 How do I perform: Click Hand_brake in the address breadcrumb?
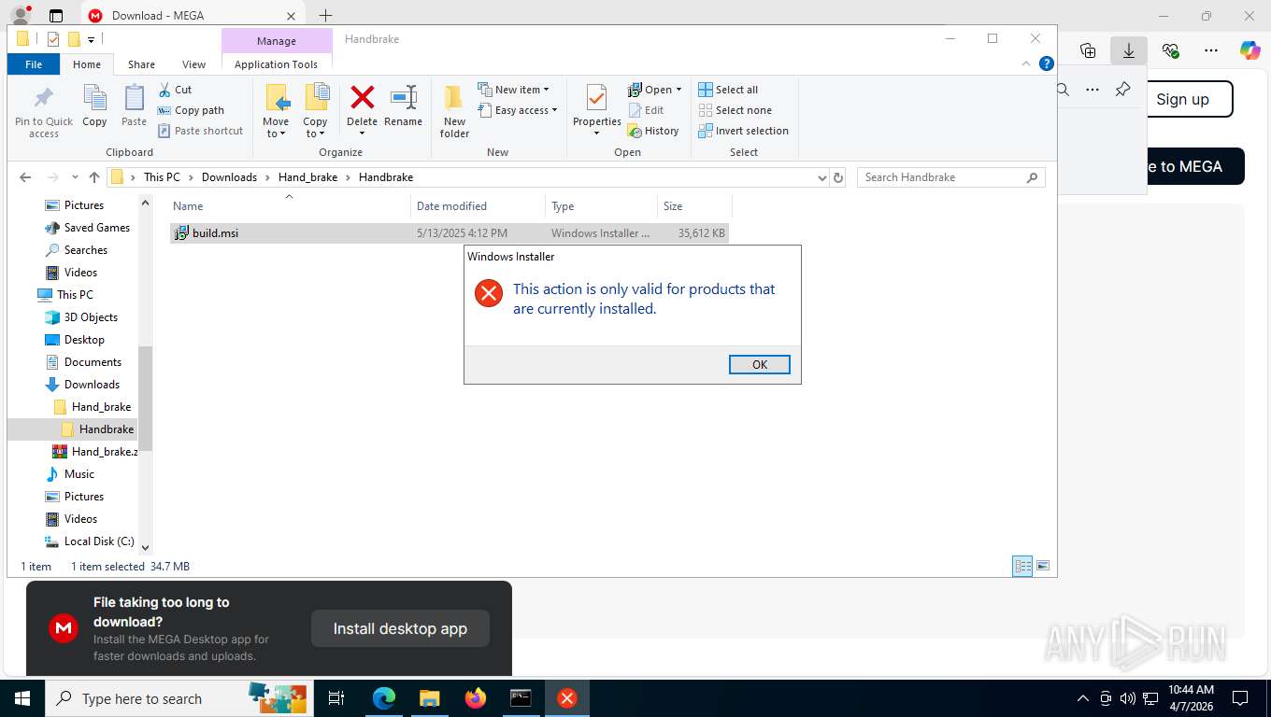click(x=307, y=177)
